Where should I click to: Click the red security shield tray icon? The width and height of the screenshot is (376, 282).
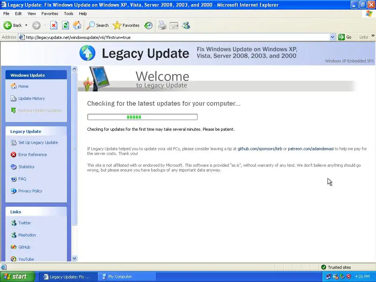click(349, 277)
